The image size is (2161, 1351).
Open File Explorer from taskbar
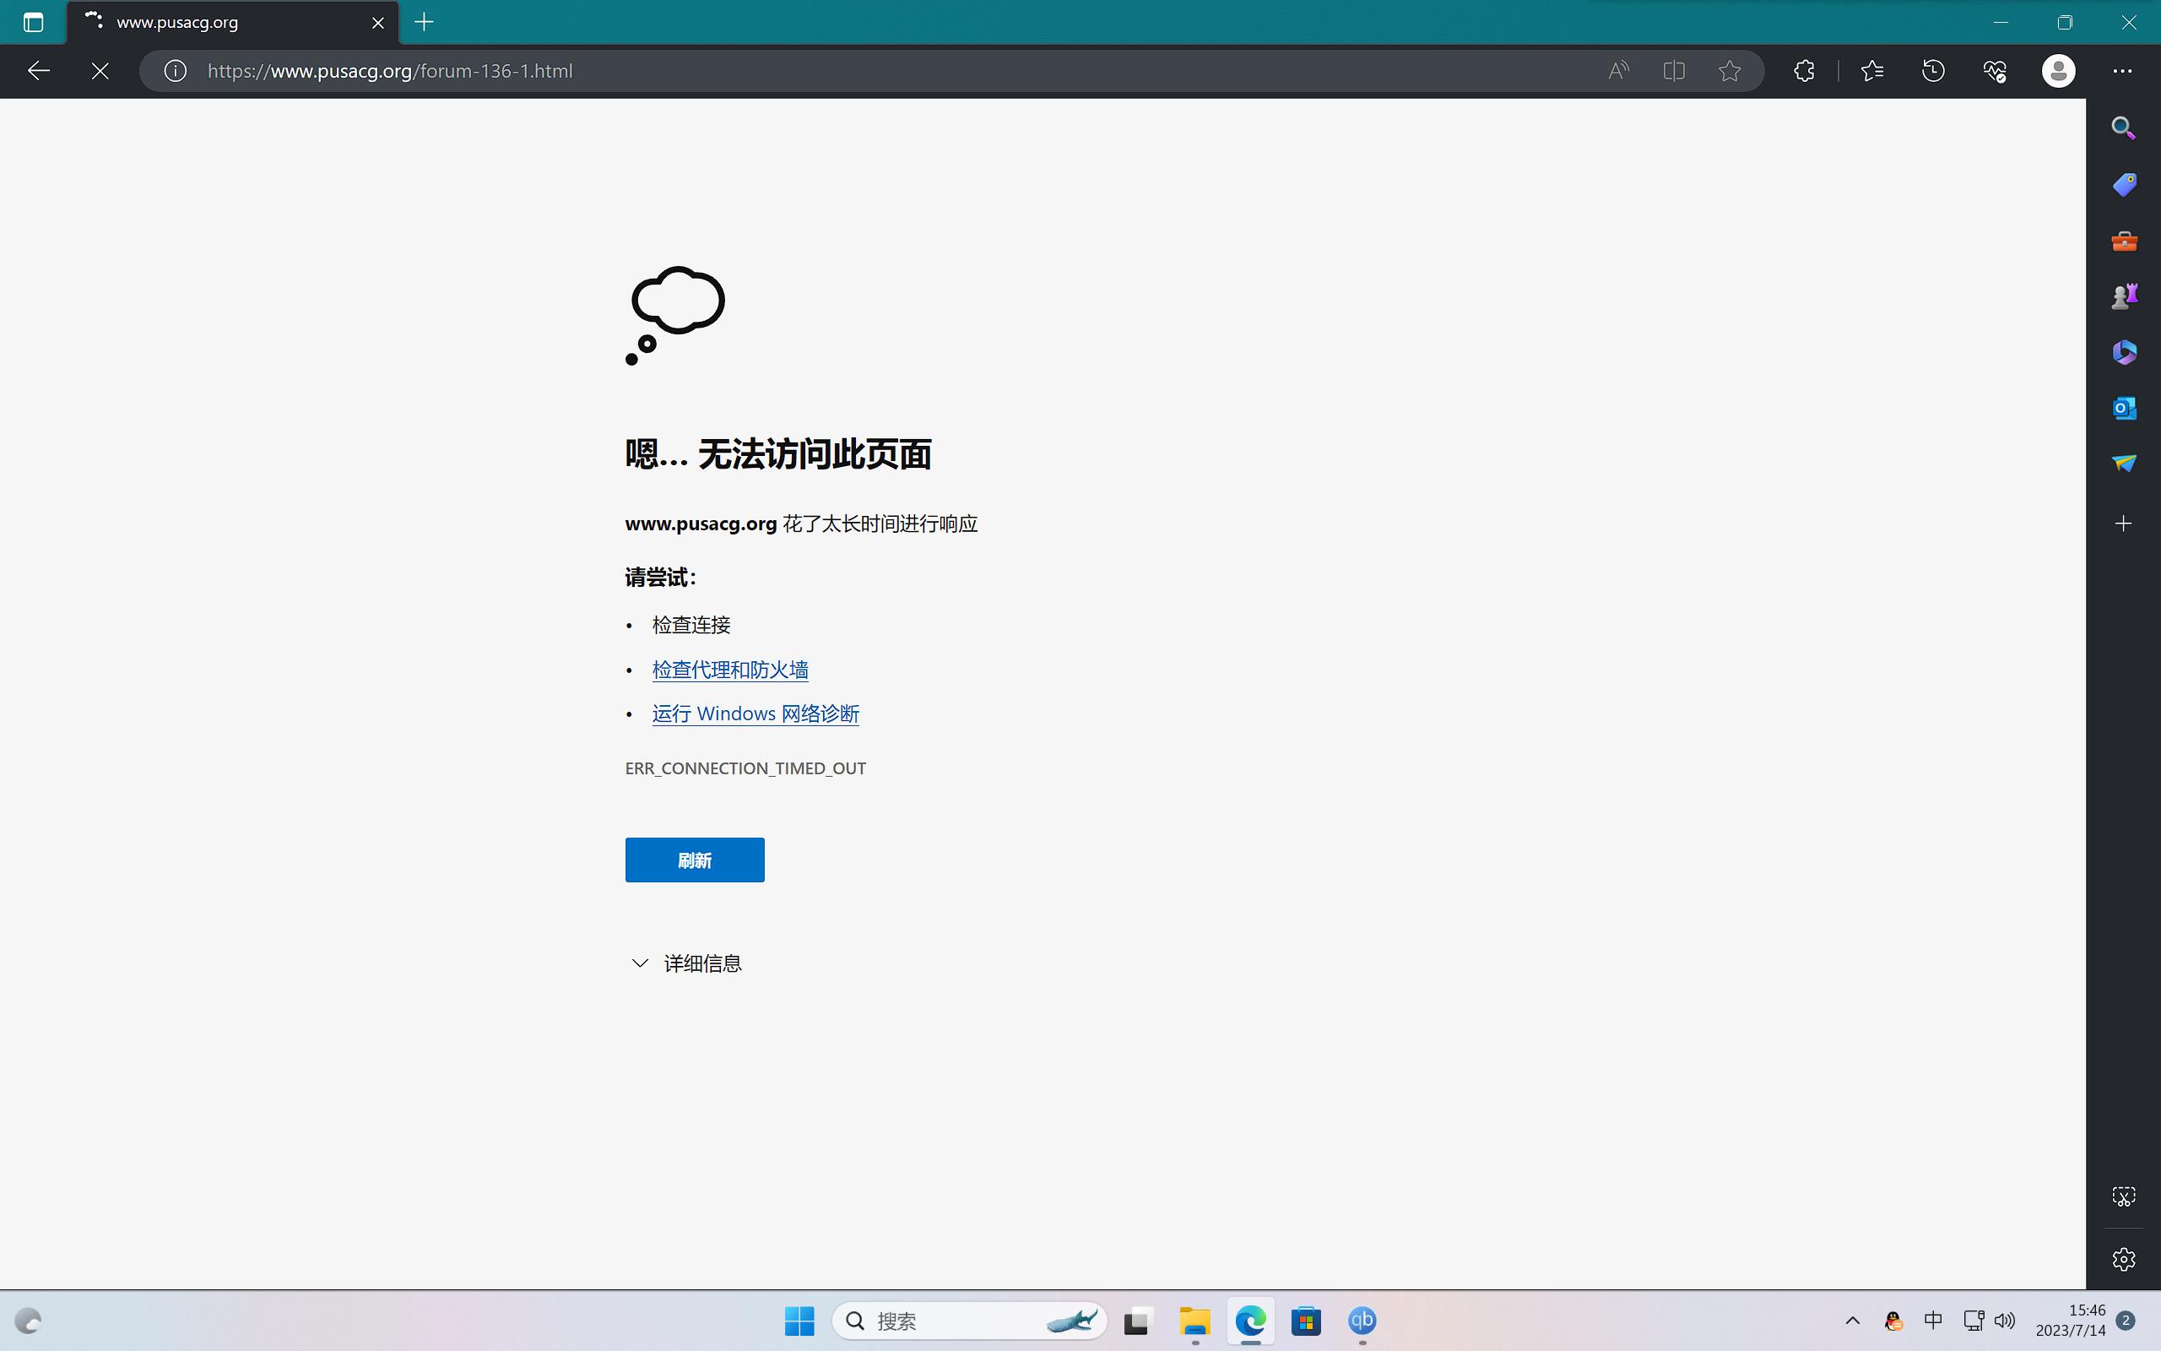click(1194, 1321)
